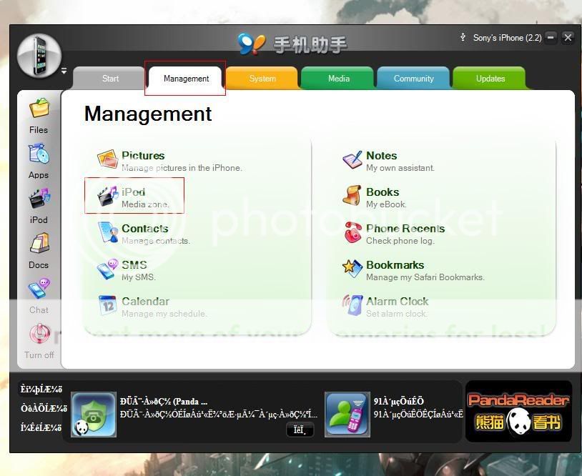Open the Phone Recents link

point(405,229)
